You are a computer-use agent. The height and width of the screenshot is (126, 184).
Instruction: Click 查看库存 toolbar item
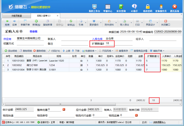pyautogui.click(x=122, y=51)
